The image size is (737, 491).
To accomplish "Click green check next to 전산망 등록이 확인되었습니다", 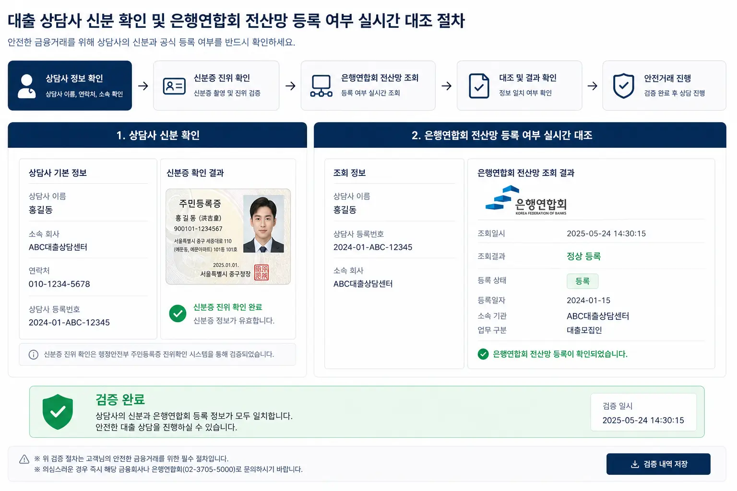I will click(483, 354).
